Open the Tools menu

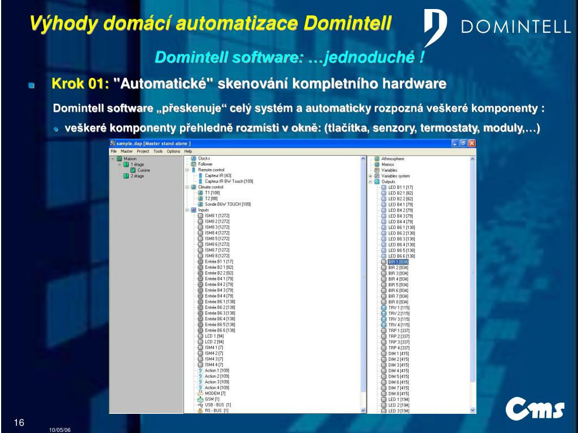(x=158, y=151)
